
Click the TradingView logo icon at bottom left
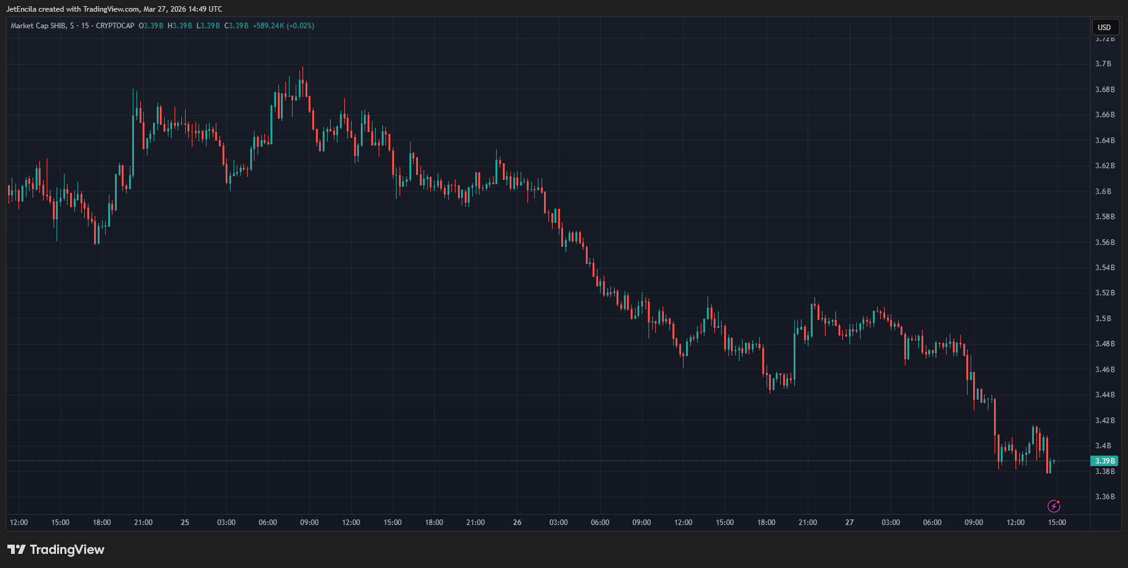point(17,550)
